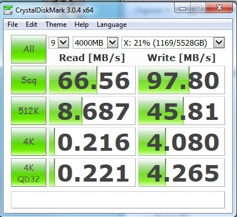Open the Edit menu
The height and width of the screenshot is (217, 237).
pyautogui.click(x=31, y=25)
